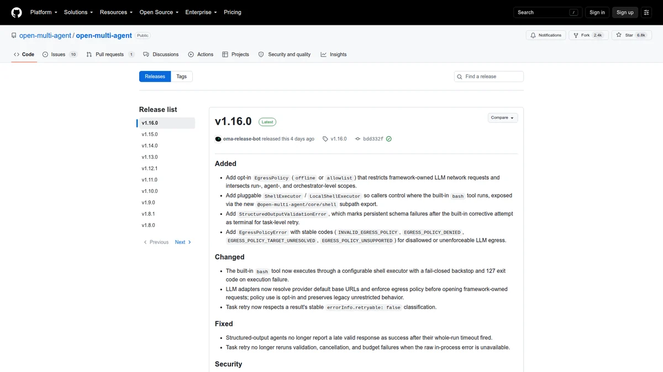Click the Notifications button
663x372 pixels.
click(x=546, y=35)
